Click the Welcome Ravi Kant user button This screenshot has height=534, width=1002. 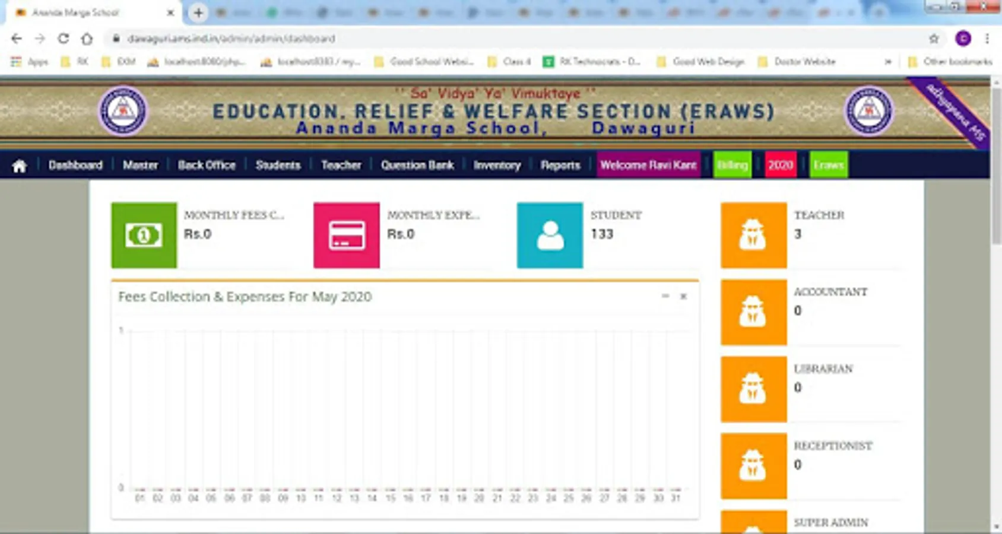[x=648, y=165]
